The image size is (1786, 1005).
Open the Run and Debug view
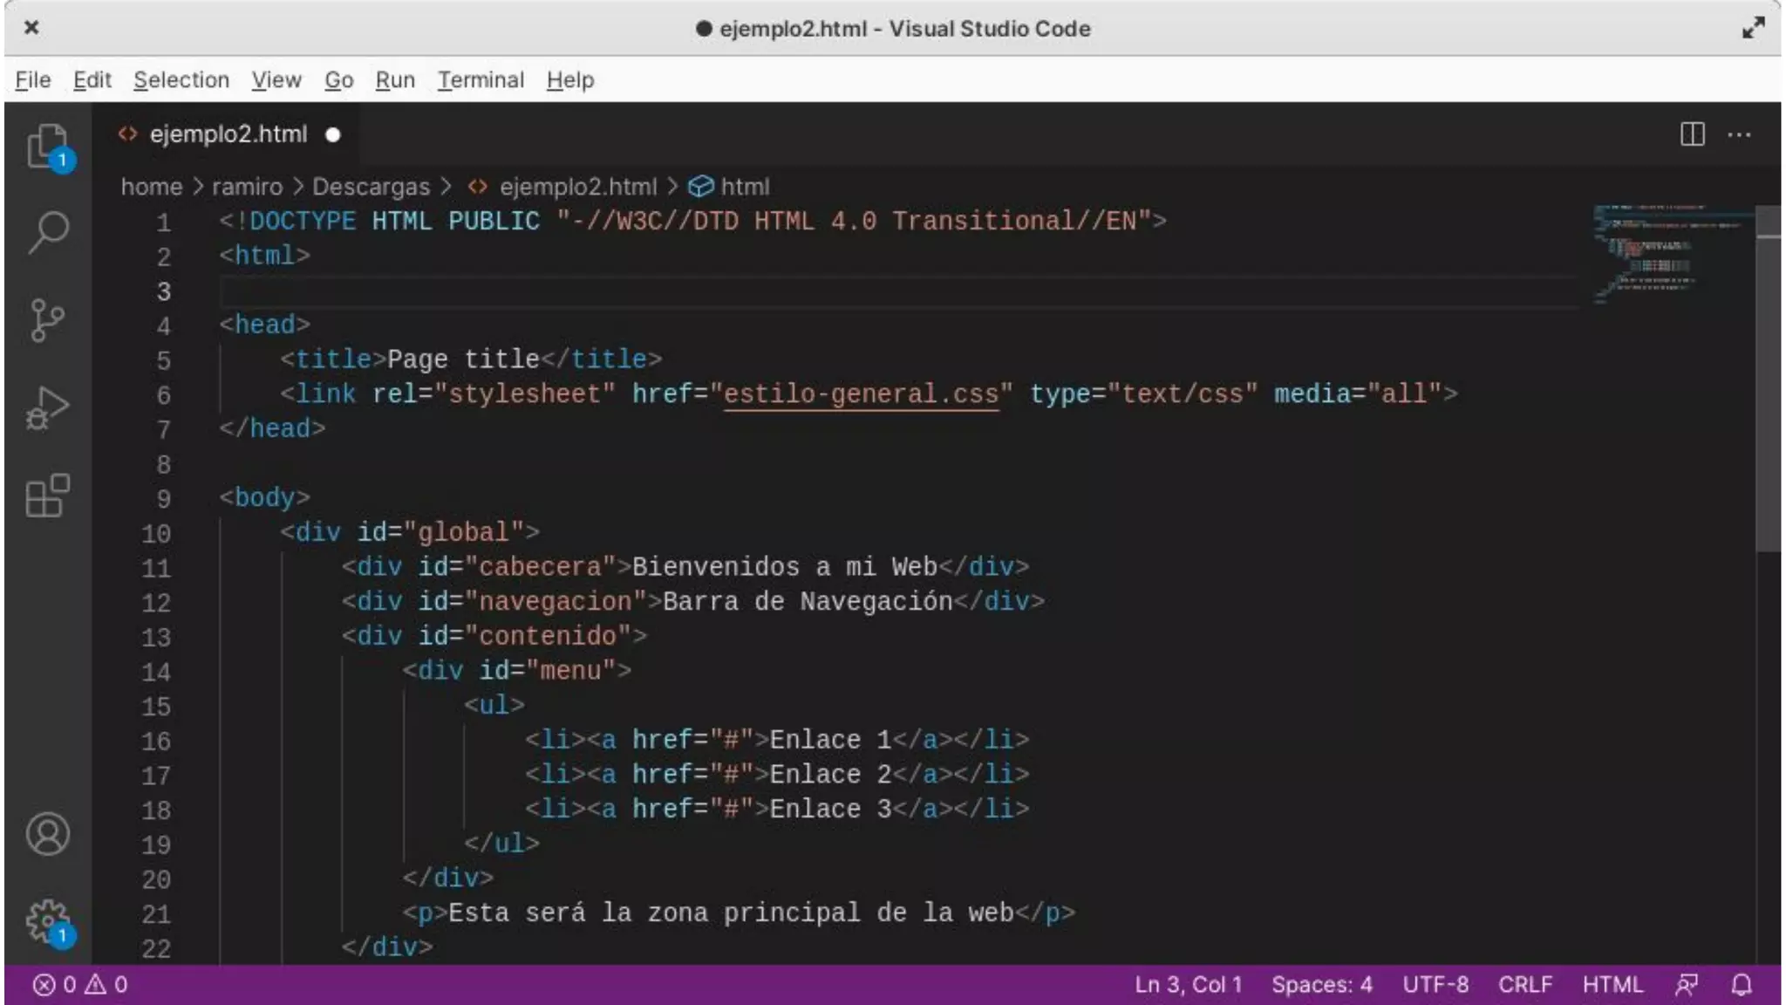[x=47, y=407]
